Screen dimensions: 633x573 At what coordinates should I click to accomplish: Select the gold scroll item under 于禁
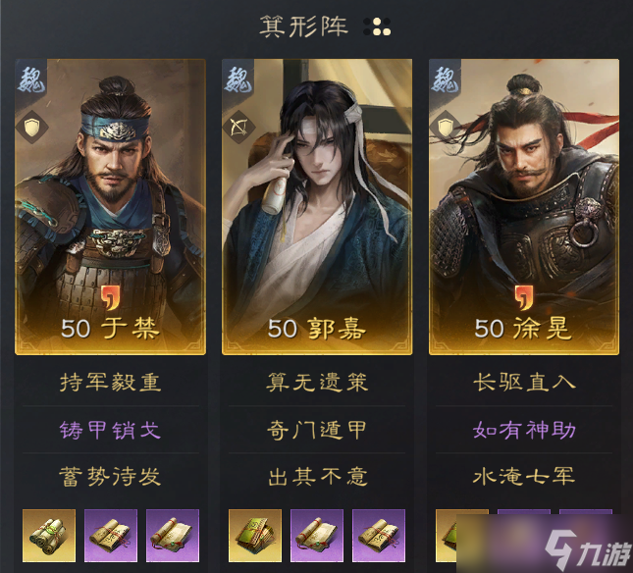[x=49, y=536]
